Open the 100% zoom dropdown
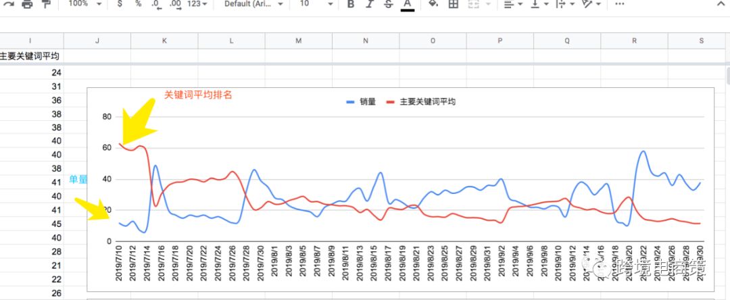730x300 pixels. coord(84,4)
